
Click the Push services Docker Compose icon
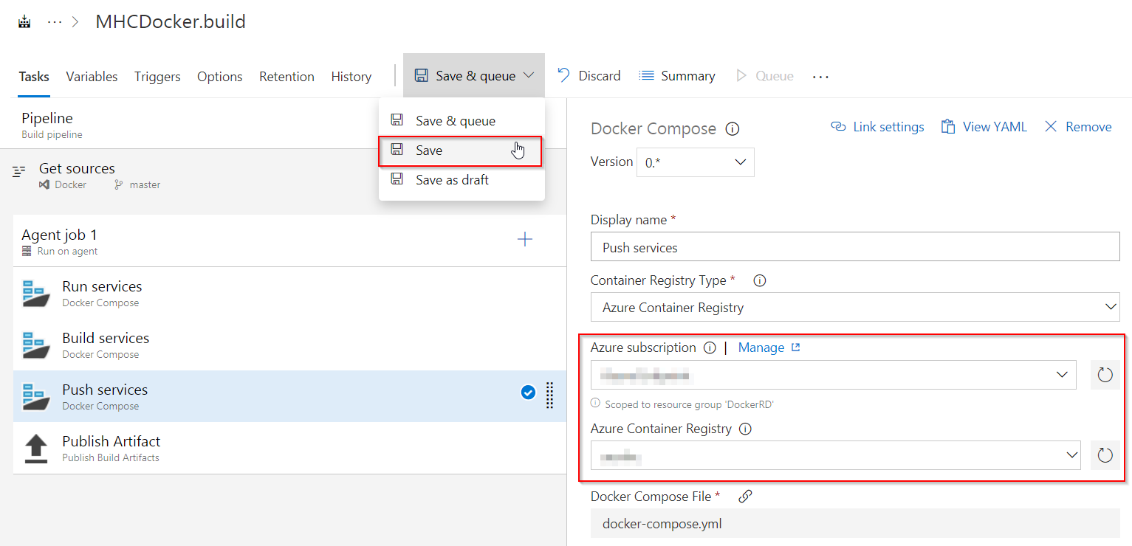[x=36, y=396]
